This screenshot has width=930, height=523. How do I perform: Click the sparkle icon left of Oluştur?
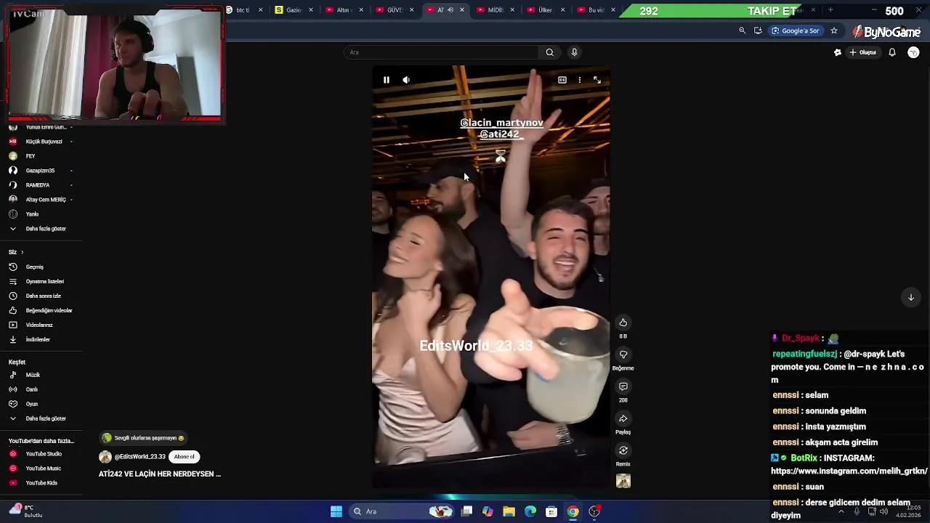[838, 52]
